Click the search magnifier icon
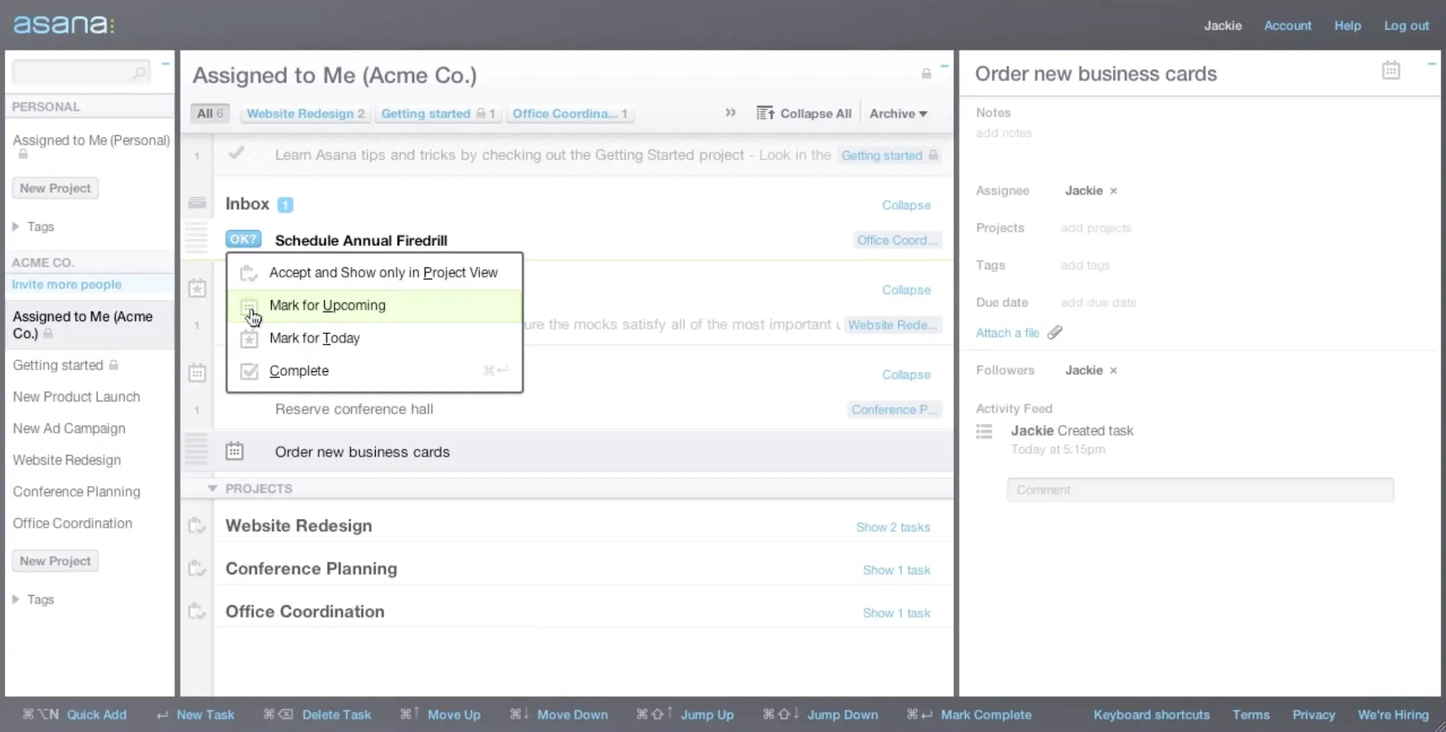The height and width of the screenshot is (732, 1446). [x=139, y=73]
